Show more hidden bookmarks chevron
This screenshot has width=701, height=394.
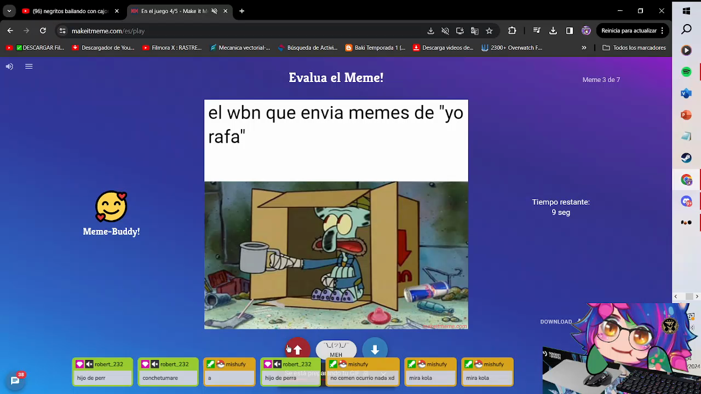tap(584, 48)
